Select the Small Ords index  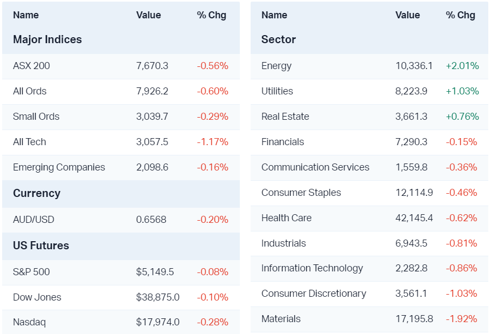pyautogui.click(x=36, y=117)
